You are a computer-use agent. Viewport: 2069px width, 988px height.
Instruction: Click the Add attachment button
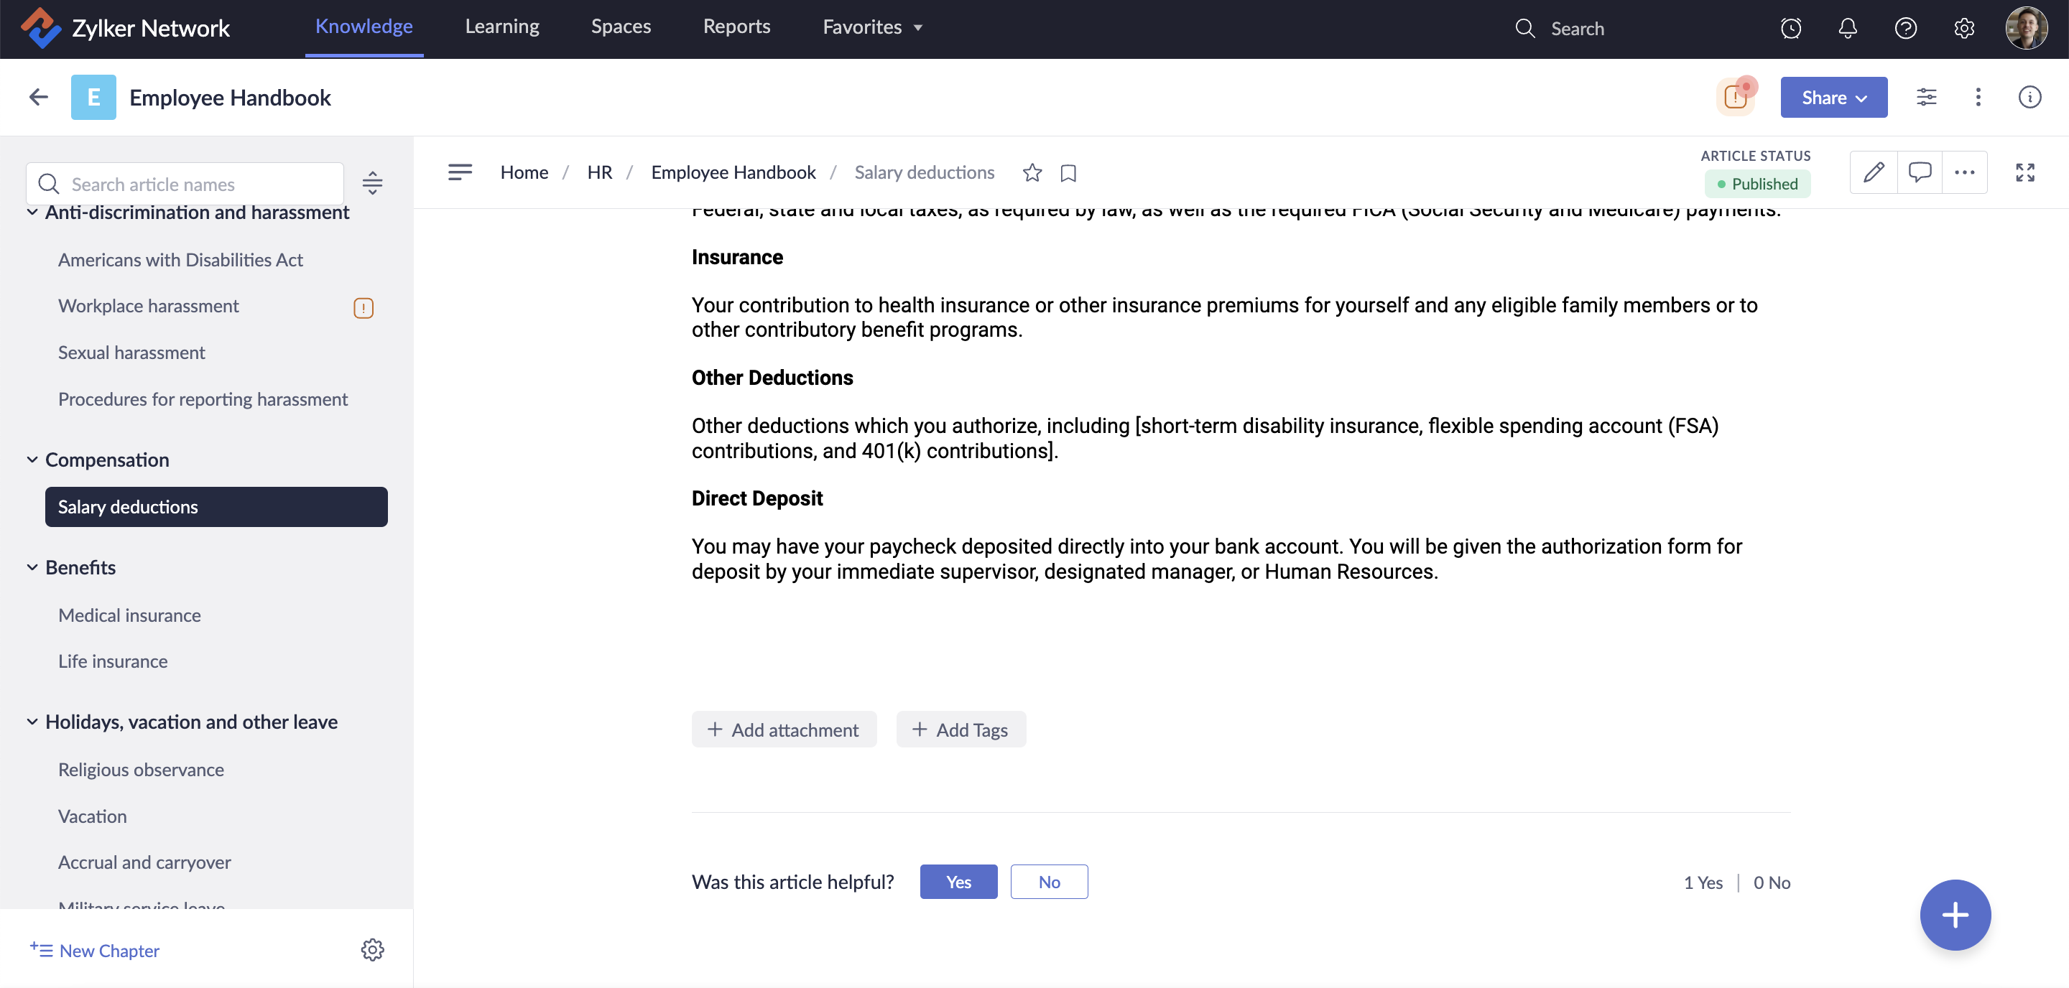783,729
